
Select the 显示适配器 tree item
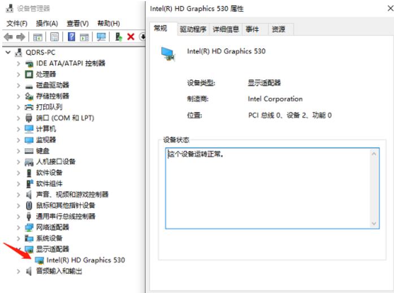tap(52, 249)
